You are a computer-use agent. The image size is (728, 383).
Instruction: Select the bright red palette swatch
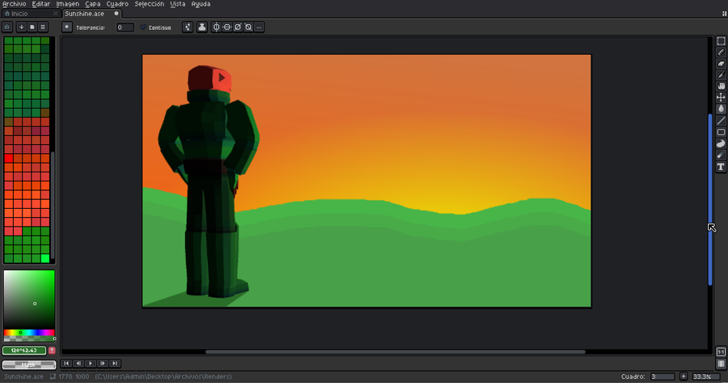[x=8, y=159]
